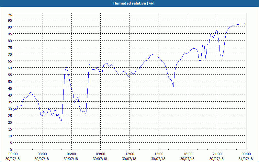Click the 15 value on the vertical axis
The height and width of the screenshot is (162, 259).
(10, 129)
